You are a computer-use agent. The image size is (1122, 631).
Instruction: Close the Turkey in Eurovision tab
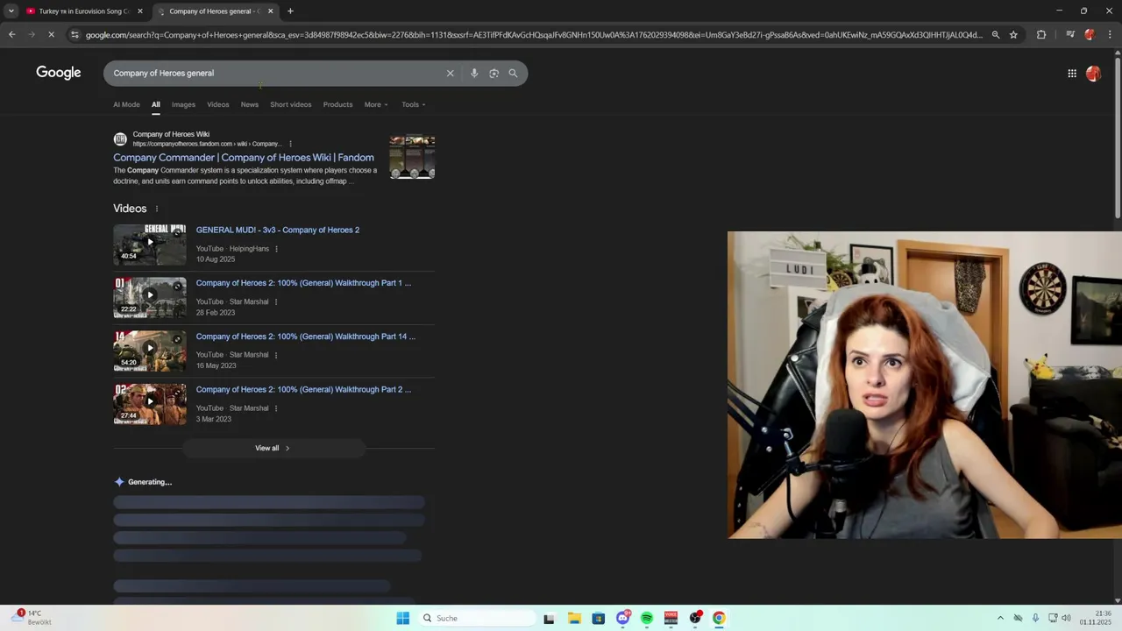[140, 11]
